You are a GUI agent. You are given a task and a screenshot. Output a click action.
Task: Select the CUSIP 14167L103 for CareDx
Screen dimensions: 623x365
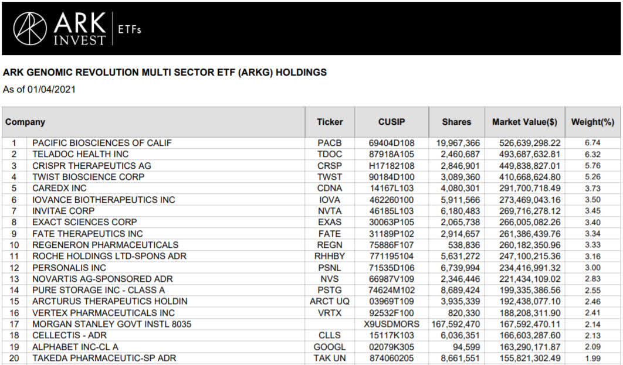(x=391, y=189)
